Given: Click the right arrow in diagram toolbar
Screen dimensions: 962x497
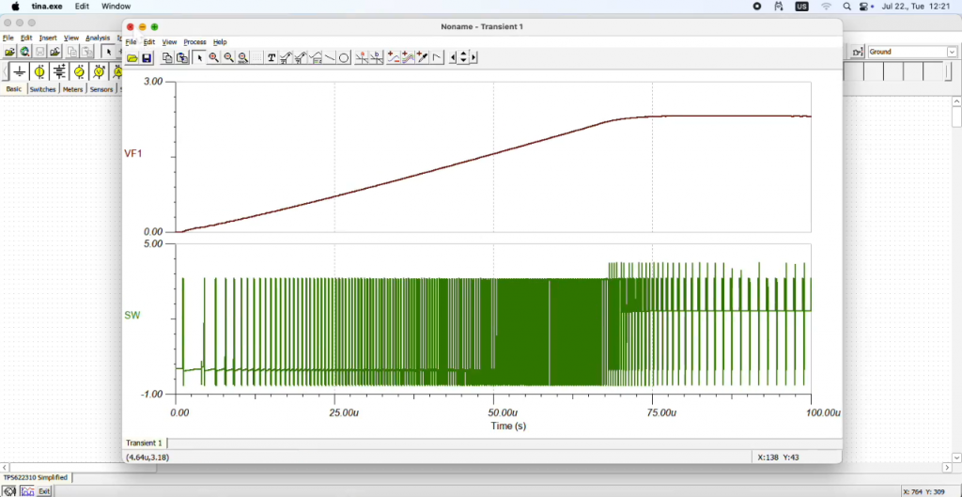Looking at the screenshot, I should click(x=473, y=57).
